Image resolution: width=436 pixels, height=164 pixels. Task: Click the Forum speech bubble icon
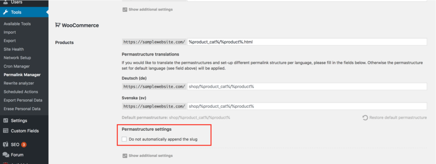(x=6, y=155)
